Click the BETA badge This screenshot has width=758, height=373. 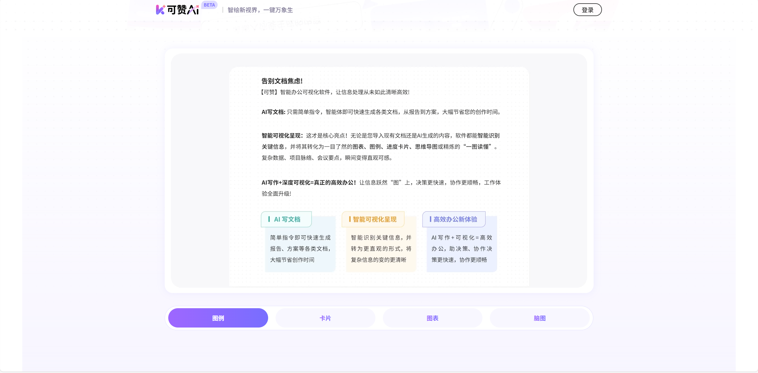209,5
